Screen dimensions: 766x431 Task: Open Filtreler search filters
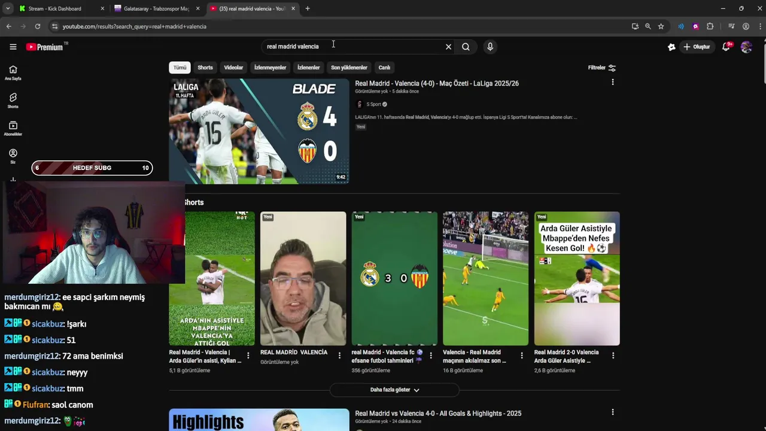(602, 68)
